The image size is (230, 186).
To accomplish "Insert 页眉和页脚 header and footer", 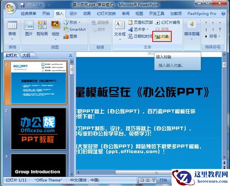I will 140,23.
